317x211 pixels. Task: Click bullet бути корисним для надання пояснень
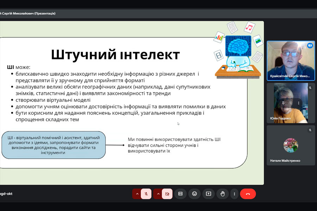pos(110,116)
